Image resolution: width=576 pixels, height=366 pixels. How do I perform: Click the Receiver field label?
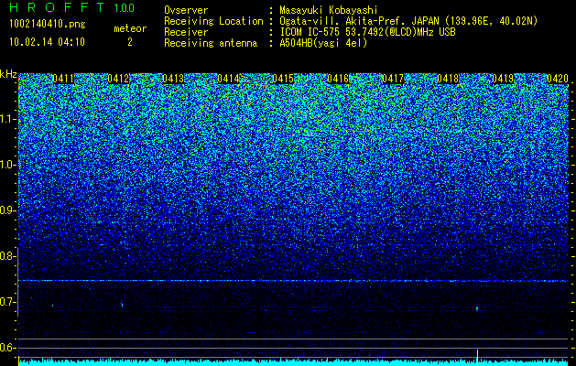(186, 32)
